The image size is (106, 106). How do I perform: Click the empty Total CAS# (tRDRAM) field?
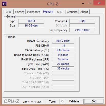[63, 82]
